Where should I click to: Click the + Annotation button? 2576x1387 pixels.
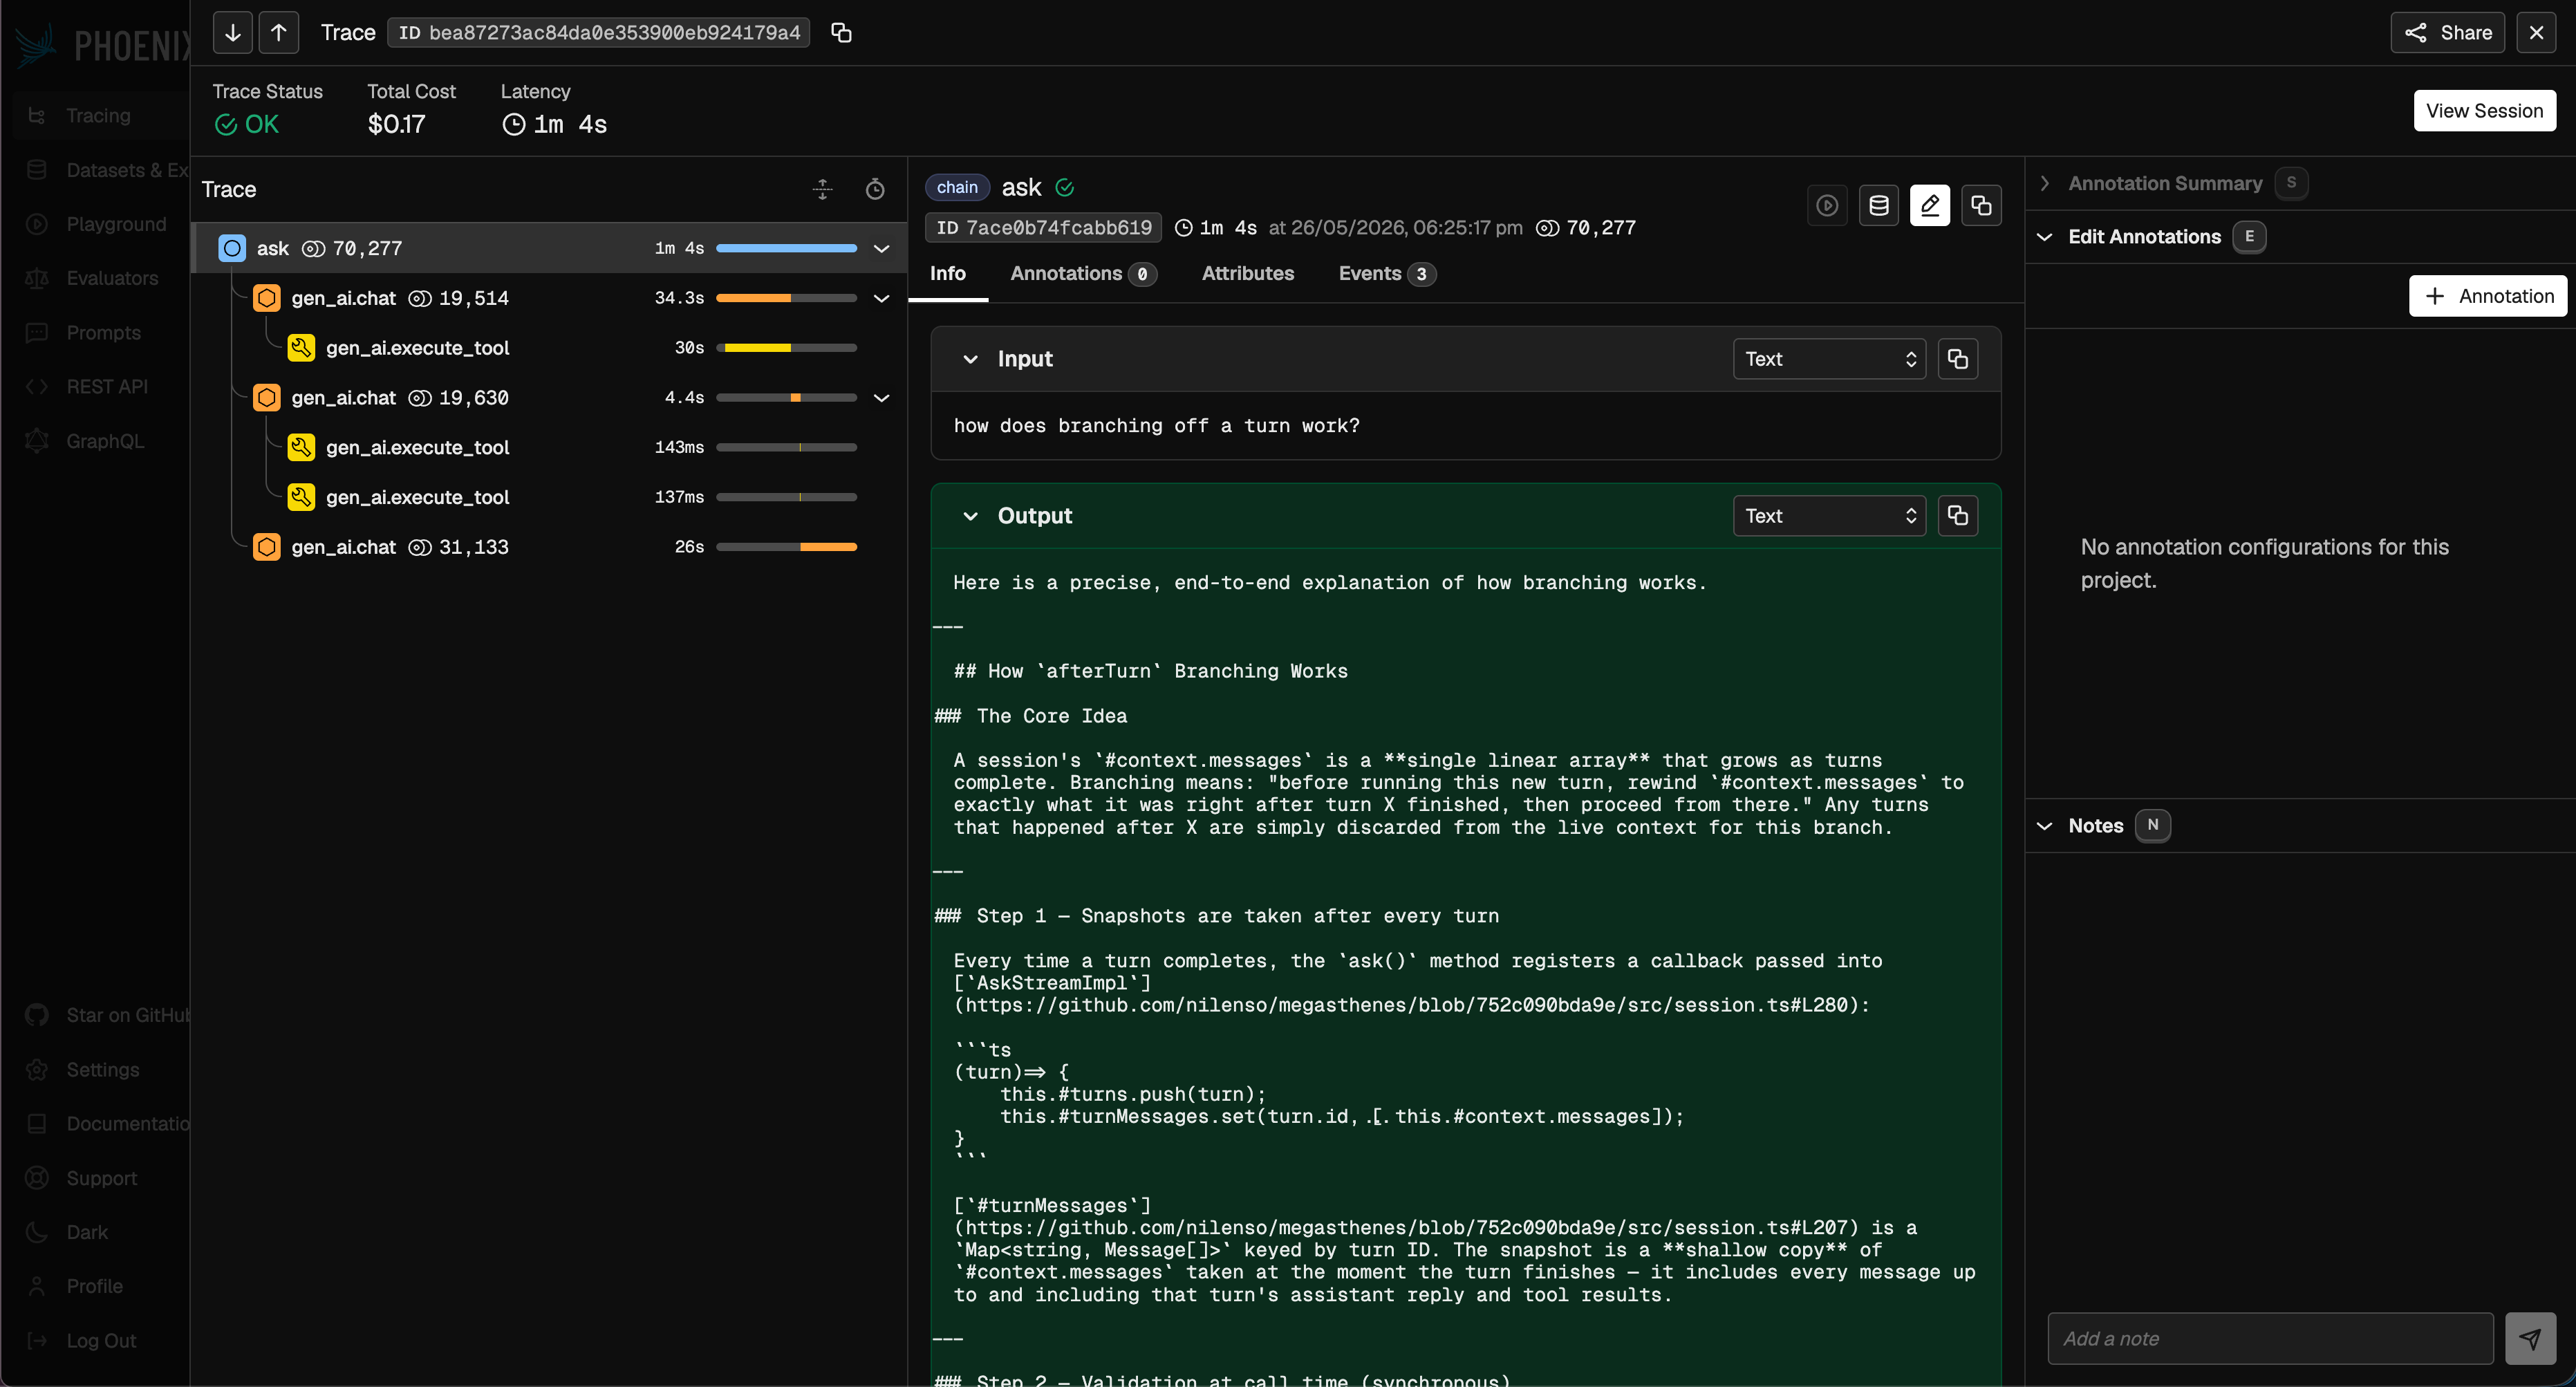pyautogui.click(x=2487, y=297)
